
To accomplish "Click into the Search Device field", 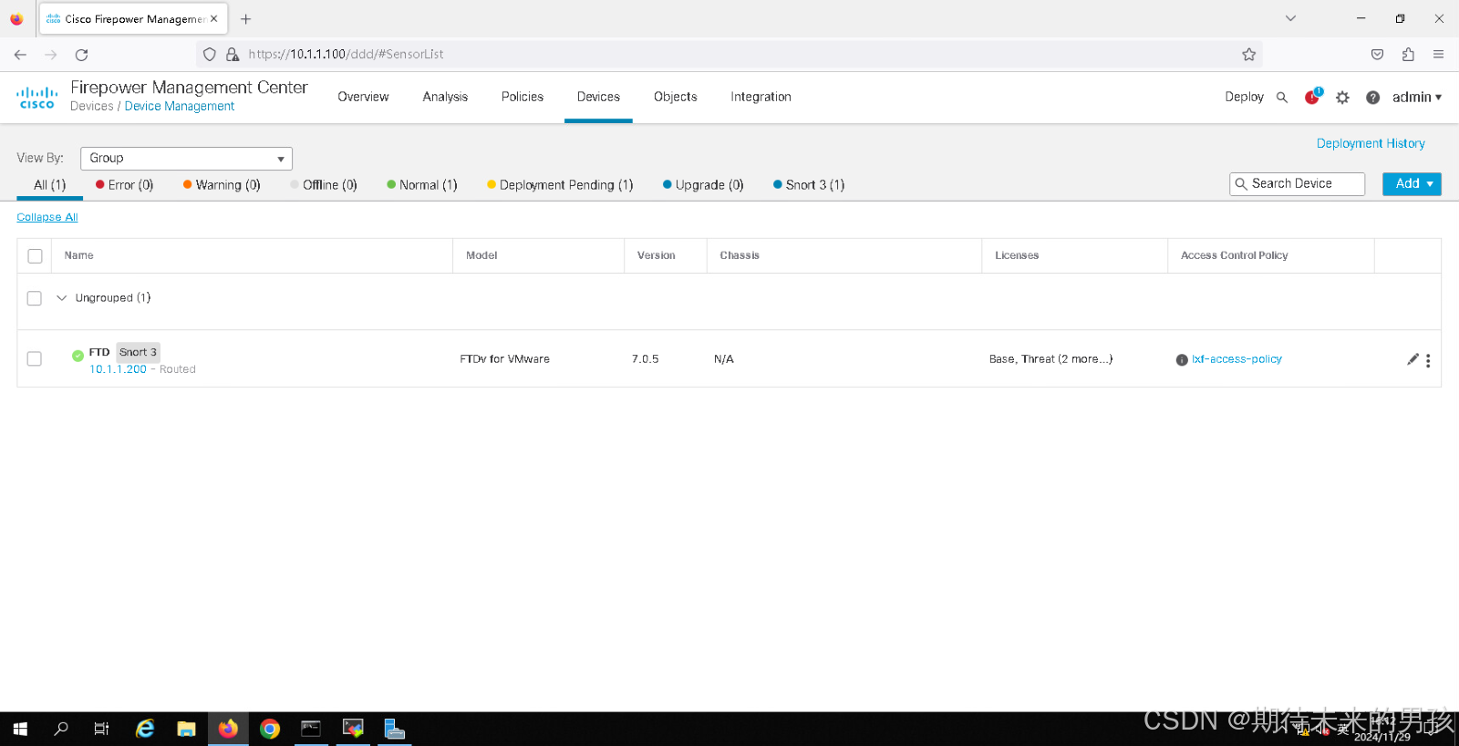I will (1297, 184).
